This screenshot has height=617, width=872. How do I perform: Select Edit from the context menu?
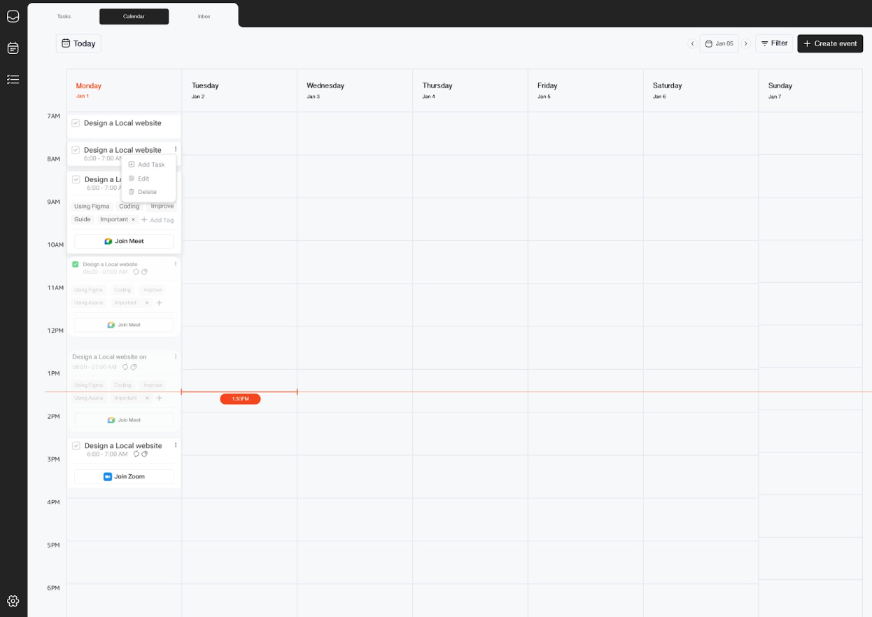click(x=142, y=178)
